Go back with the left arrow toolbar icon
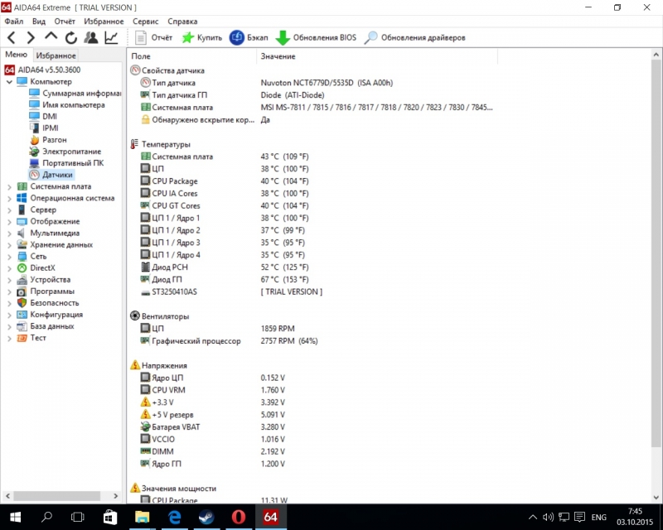This screenshot has height=530, width=663. pos(12,37)
